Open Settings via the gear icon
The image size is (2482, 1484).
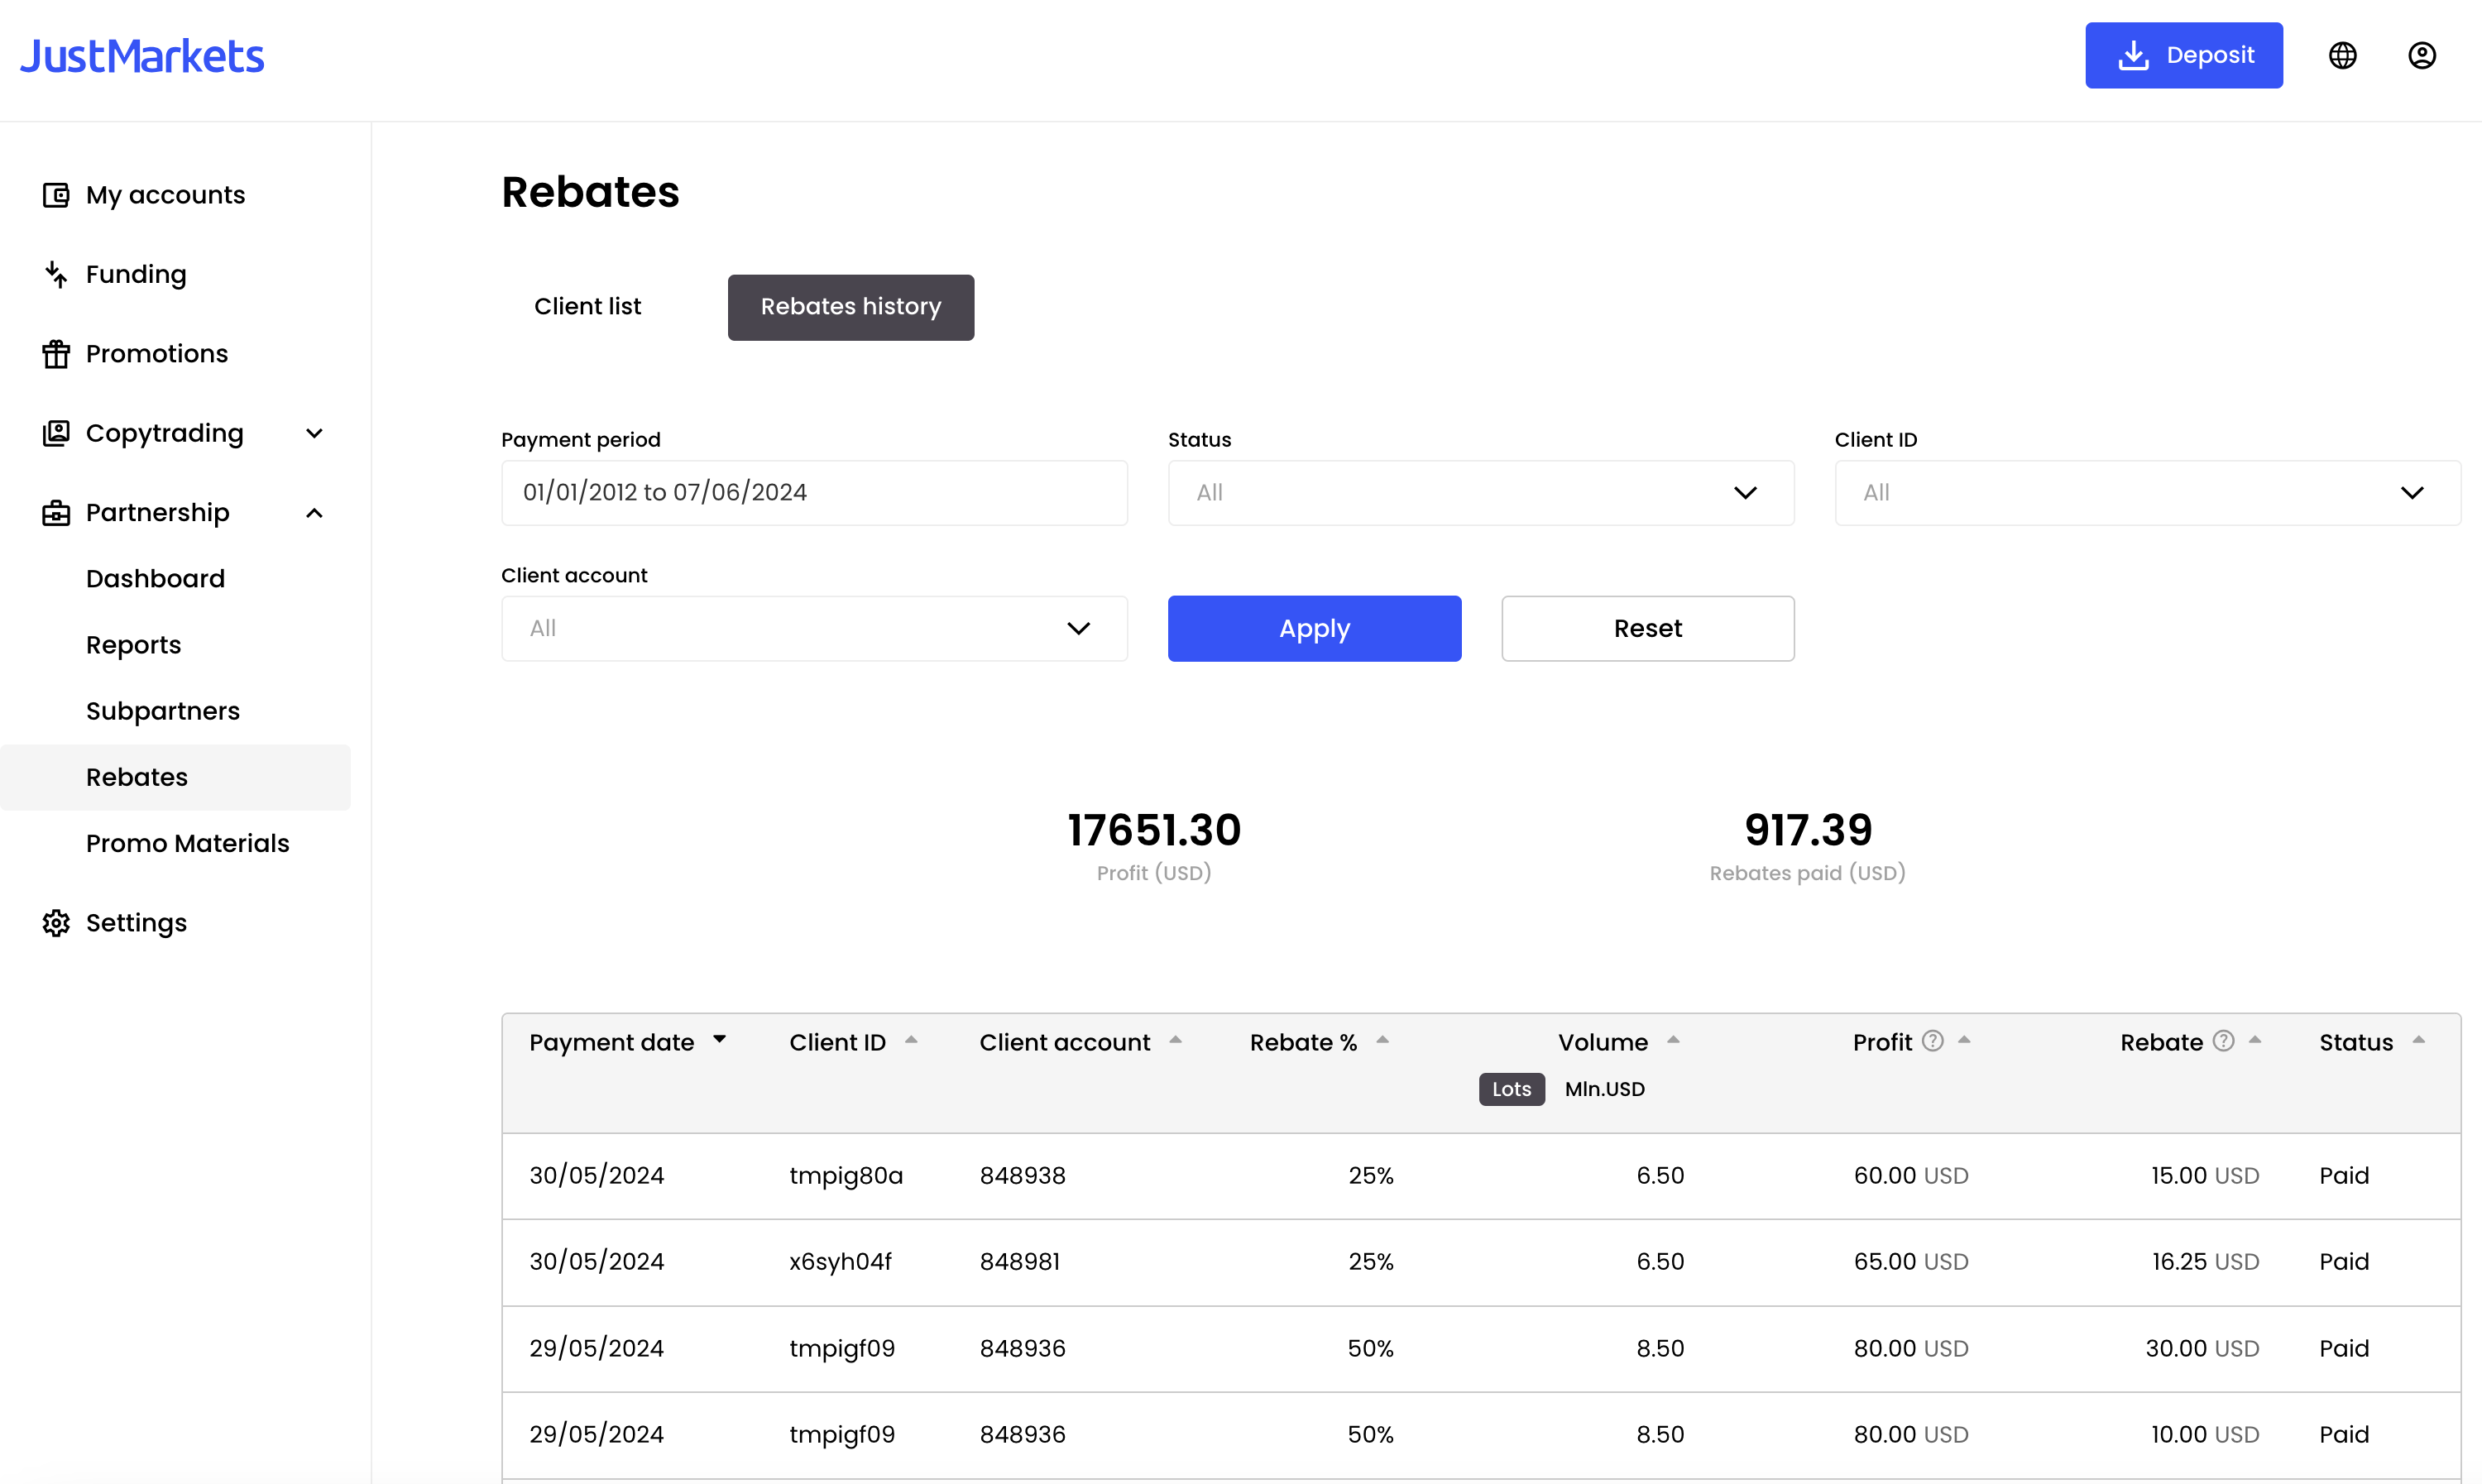[56, 922]
